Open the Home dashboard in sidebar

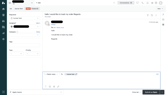(x=3, y=9)
